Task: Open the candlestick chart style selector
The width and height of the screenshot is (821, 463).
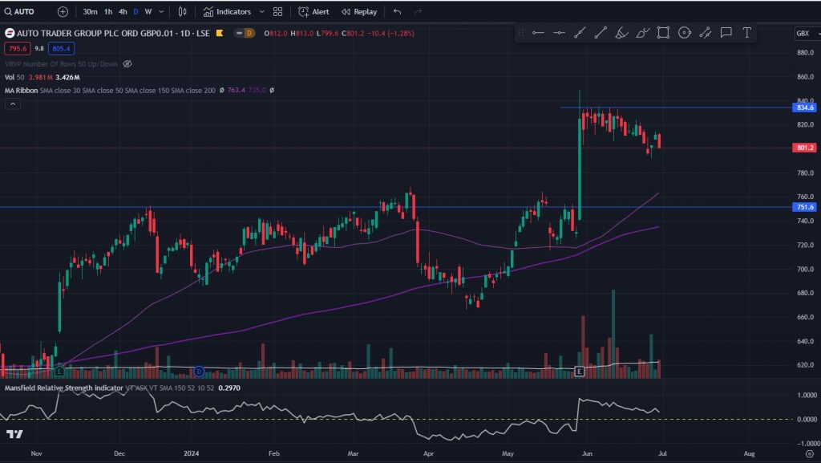Action: pos(183,12)
